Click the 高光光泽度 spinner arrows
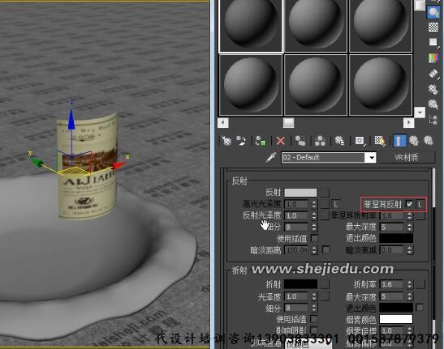Screen dimensions: 444x349 (314, 204)
